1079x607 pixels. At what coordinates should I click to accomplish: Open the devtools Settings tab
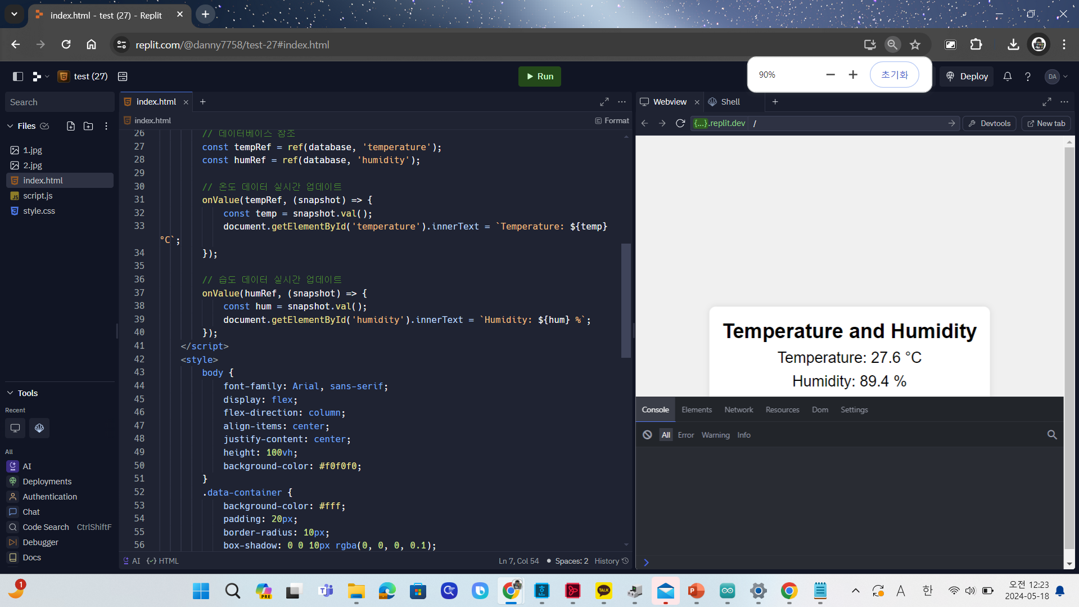click(854, 410)
